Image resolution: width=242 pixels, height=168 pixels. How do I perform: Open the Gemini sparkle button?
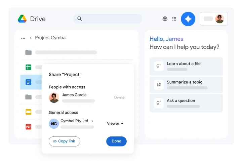pyautogui.click(x=188, y=19)
